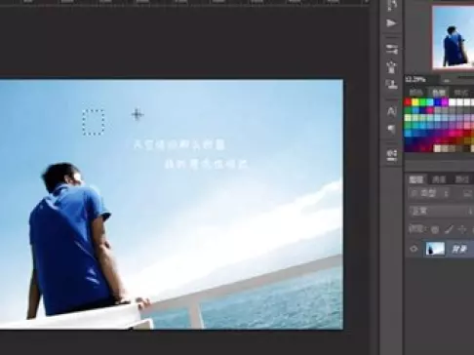Open the History panel icon at top of strip
The image size is (474, 355).
392,5
